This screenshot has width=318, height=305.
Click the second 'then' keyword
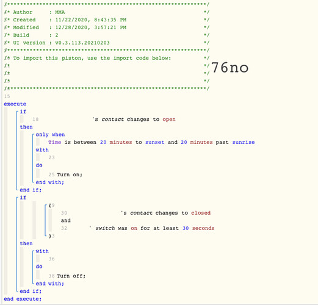point(26,243)
